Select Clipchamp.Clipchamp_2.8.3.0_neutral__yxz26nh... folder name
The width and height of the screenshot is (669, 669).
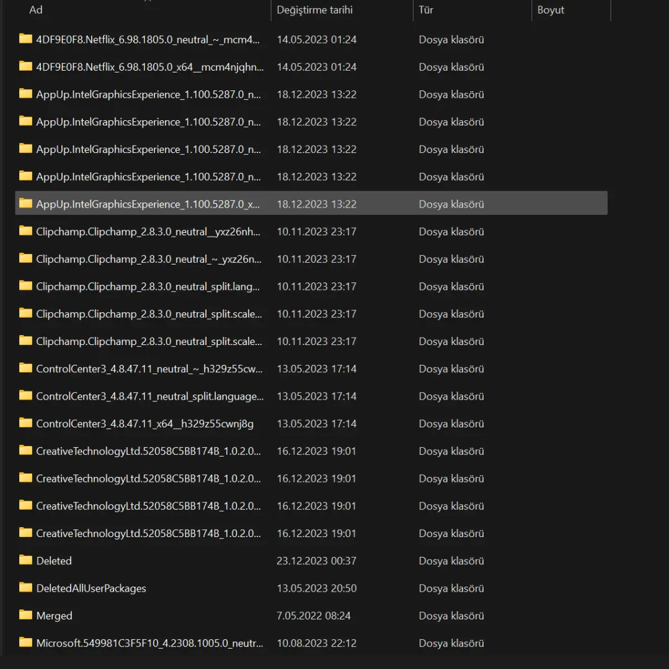pos(148,232)
